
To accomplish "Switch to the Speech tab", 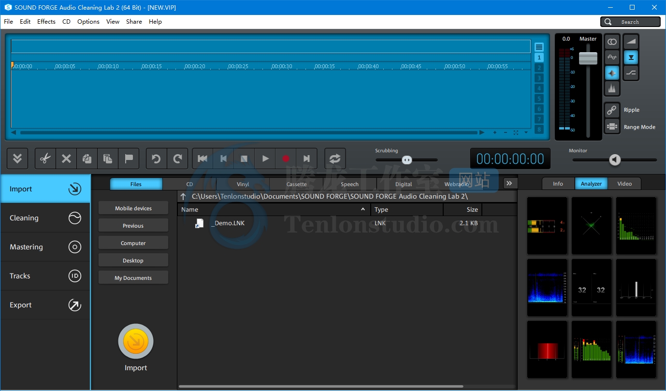I will click(349, 184).
